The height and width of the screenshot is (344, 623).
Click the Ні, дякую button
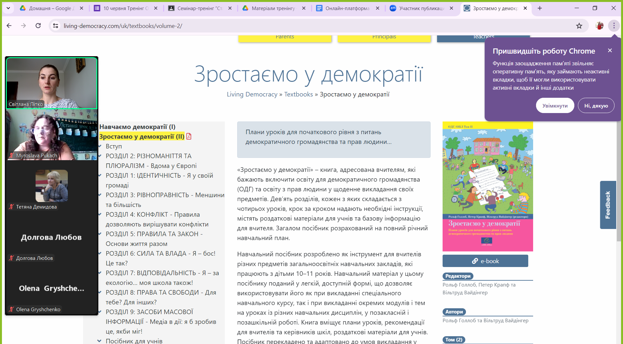tap(596, 106)
